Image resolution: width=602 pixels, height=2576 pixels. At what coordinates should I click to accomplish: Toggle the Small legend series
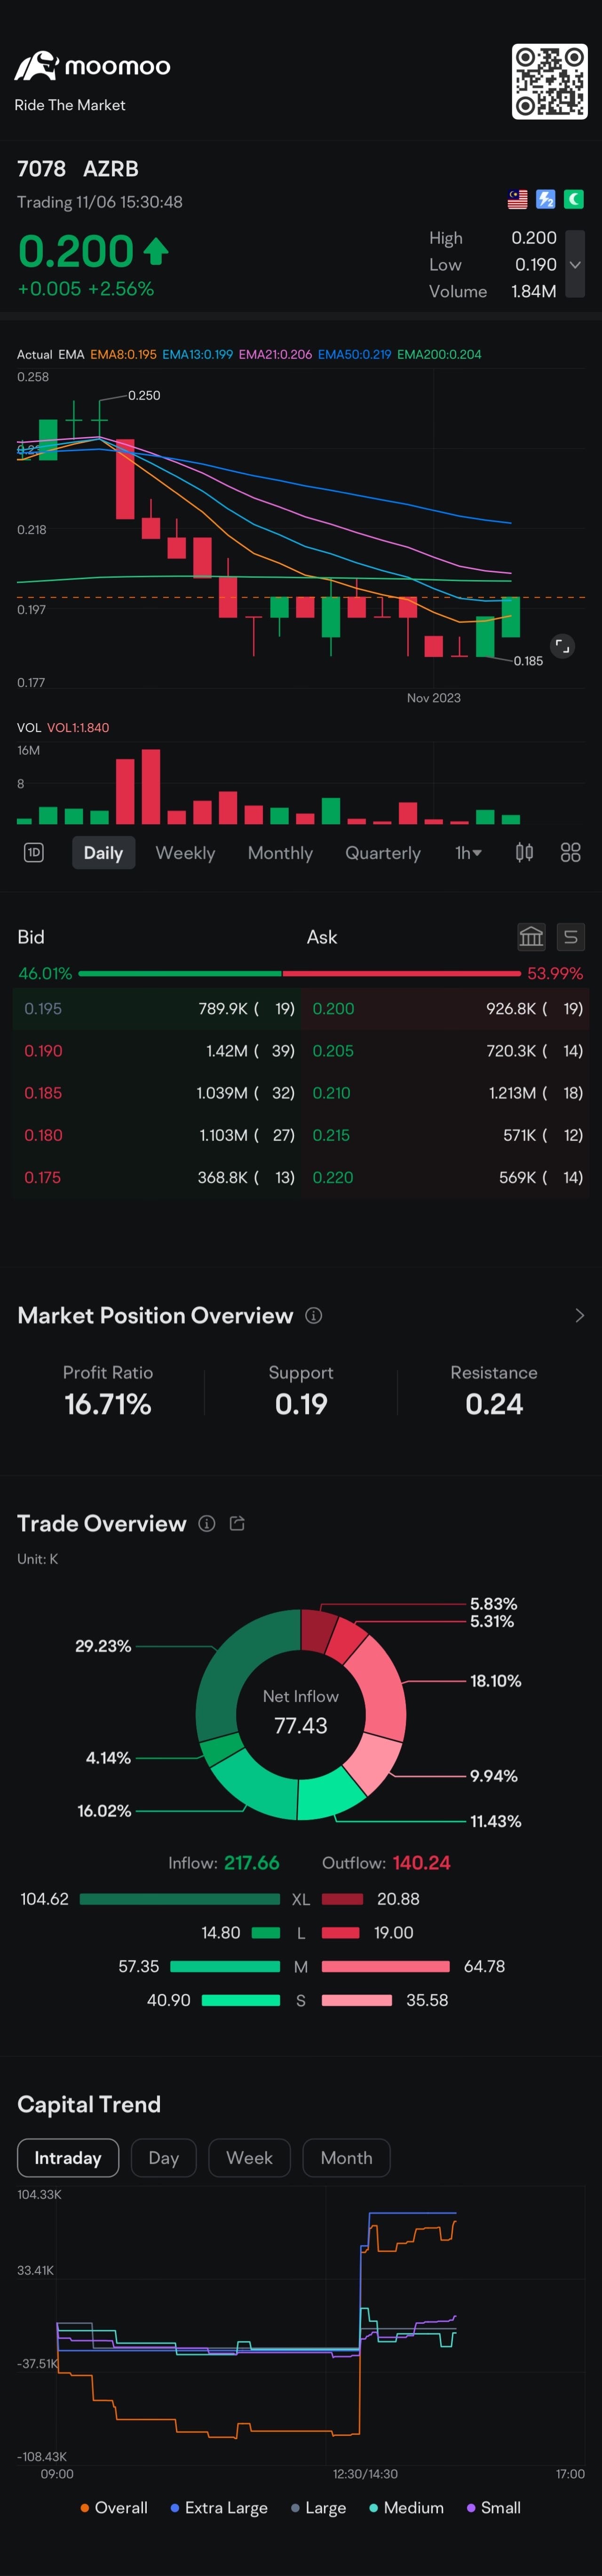[494, 2508]
